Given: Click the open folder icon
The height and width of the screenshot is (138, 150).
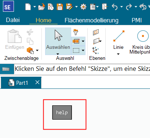Looking at the screenshot, I should point(41,7).
